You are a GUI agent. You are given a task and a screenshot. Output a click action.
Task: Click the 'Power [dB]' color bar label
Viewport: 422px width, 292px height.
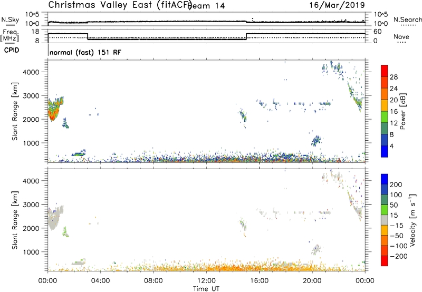[x=403, y=111]
